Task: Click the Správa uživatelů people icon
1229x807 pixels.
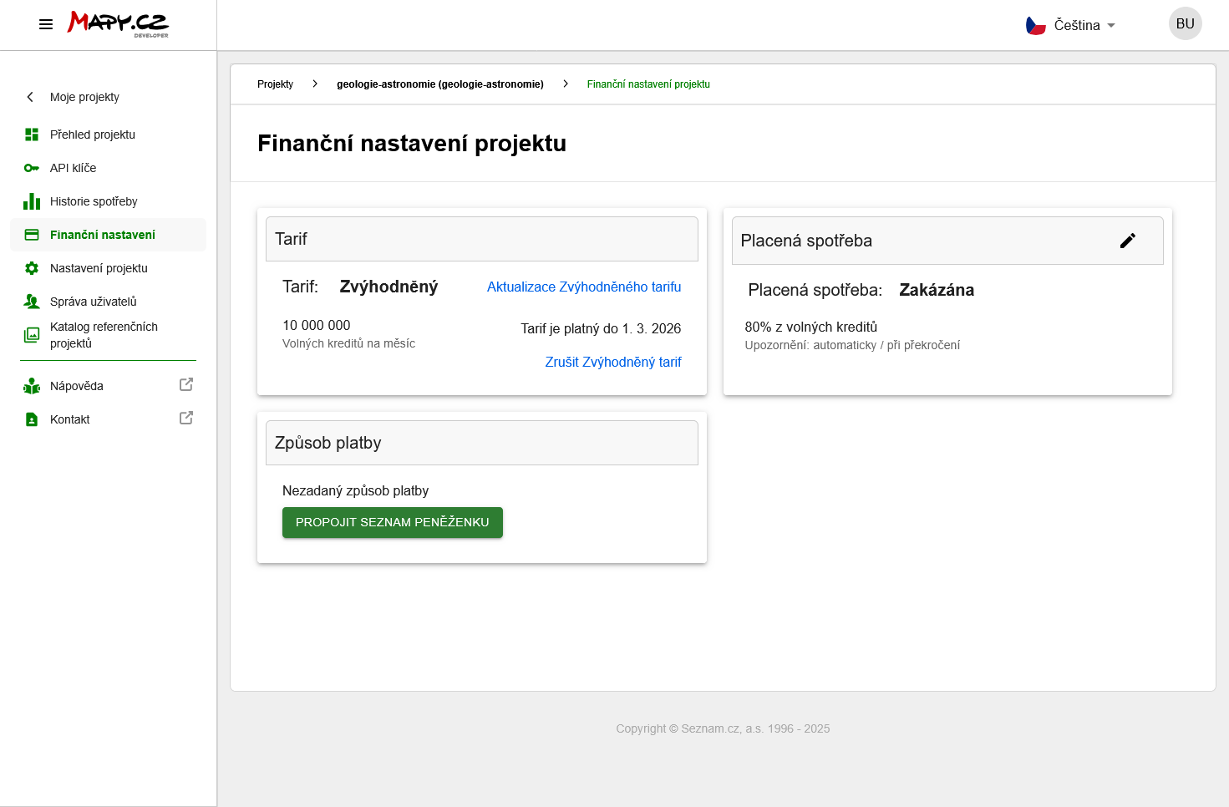Action: (32, 302)
